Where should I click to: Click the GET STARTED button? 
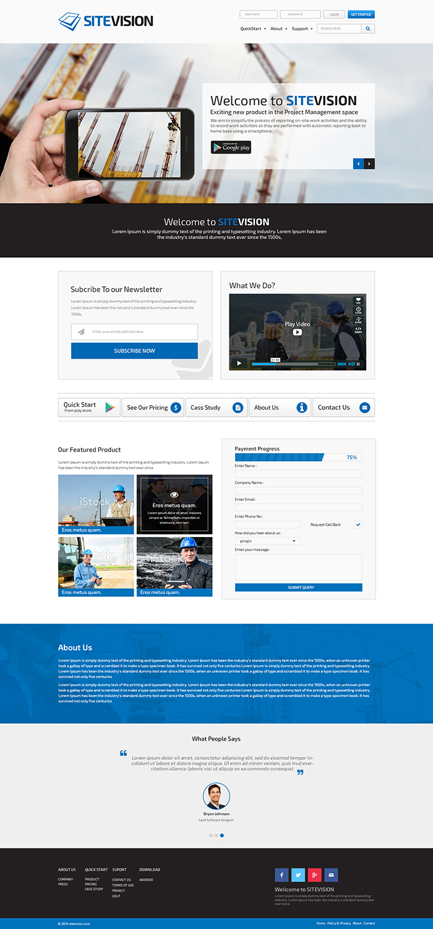point(361,14)
